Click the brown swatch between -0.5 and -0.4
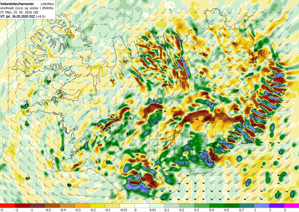 52,206
